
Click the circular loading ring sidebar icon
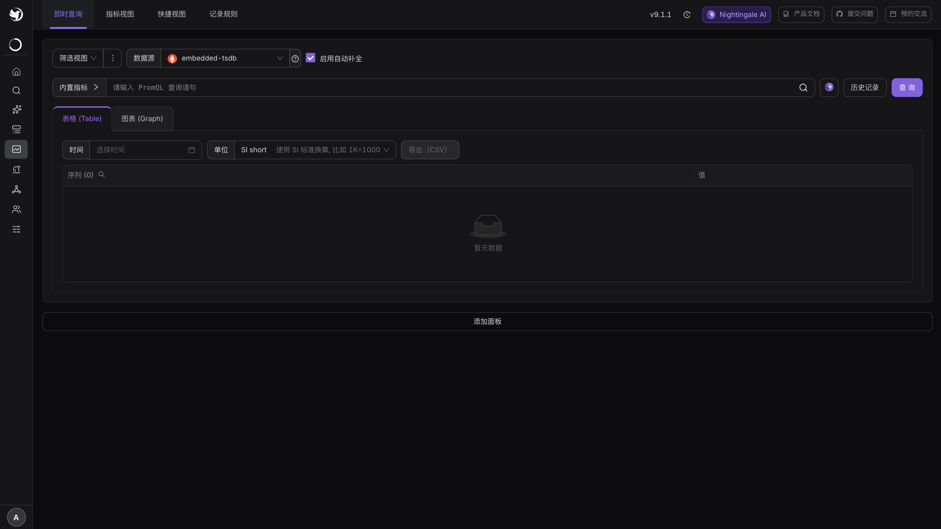(x=15, y=45)
